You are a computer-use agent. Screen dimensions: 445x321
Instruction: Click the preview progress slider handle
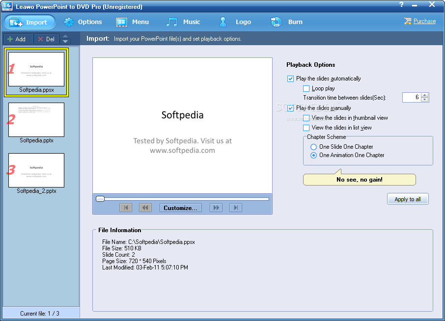click(x=100, y=199)
